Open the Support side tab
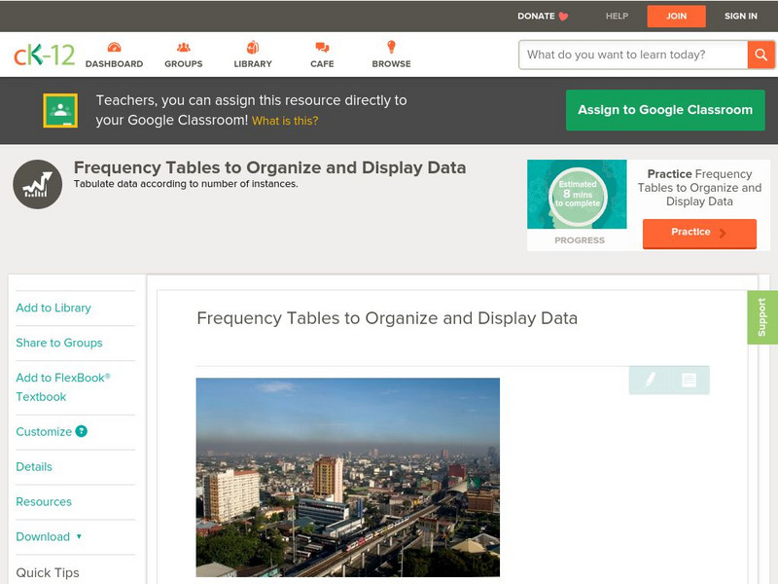The image size is (778, 584). 762,317
